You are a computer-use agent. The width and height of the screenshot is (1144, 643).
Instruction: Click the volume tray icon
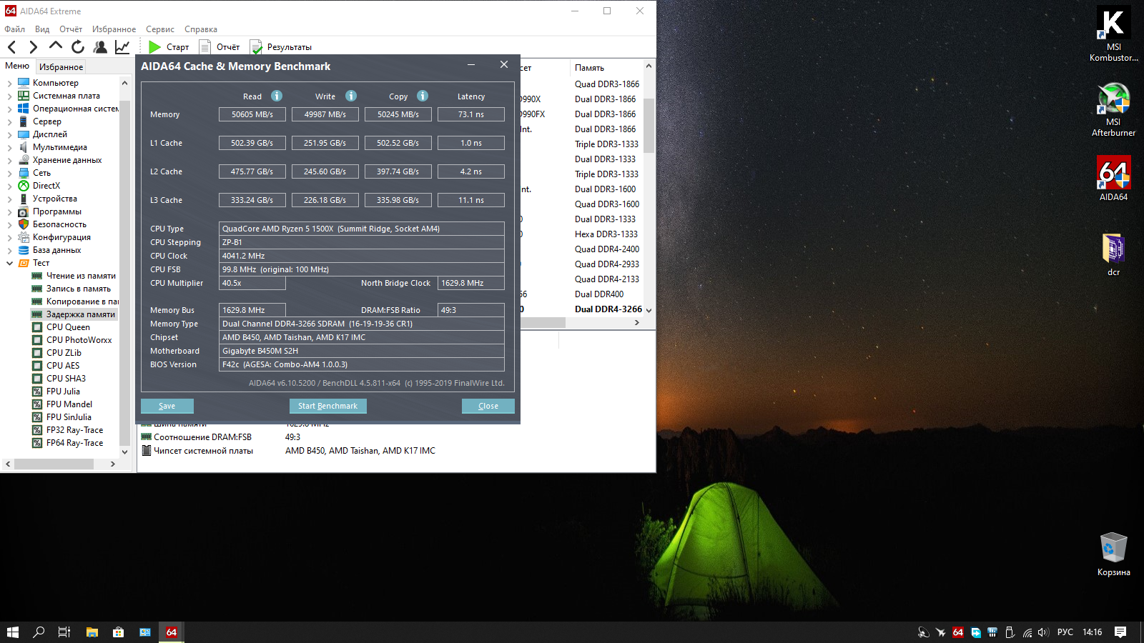tap(1043, 632)
